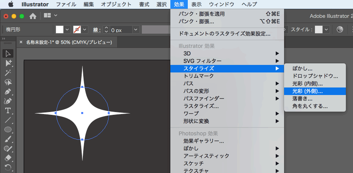Viewport: 353px width, 173px height.
Task: Close the 名称未設定-1 document tab
Action: 21,42
